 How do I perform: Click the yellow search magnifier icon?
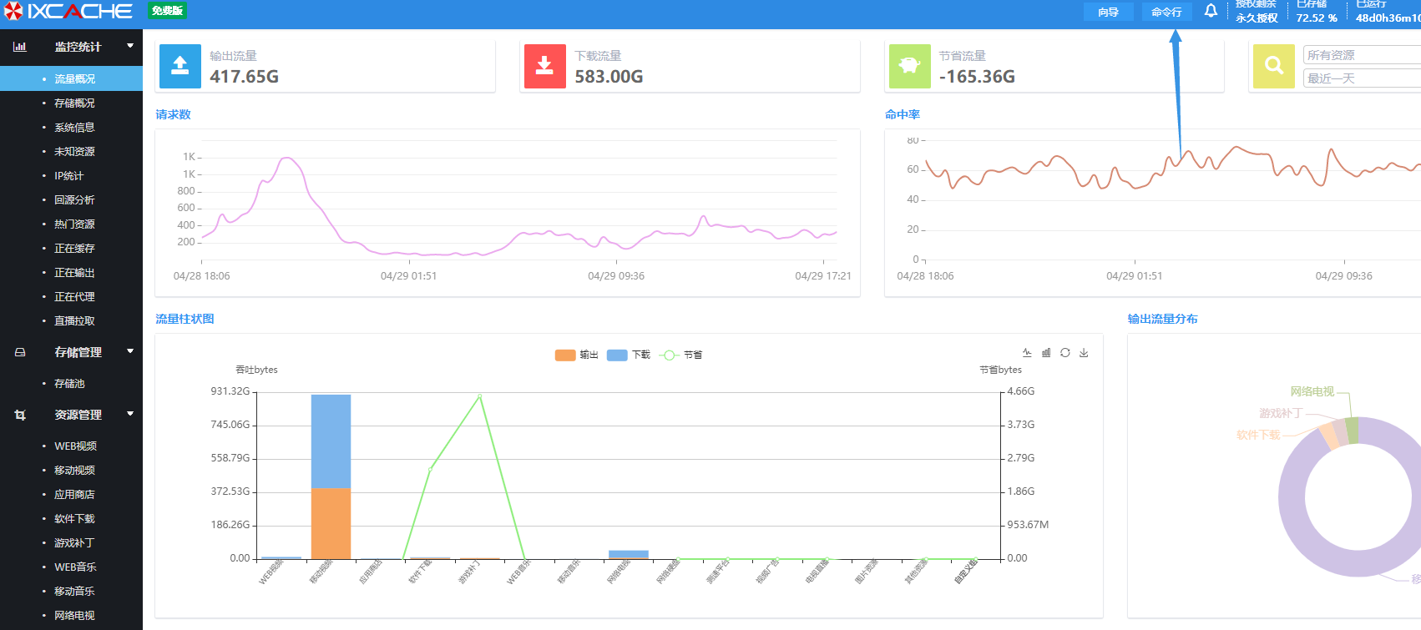[1274, 66]
